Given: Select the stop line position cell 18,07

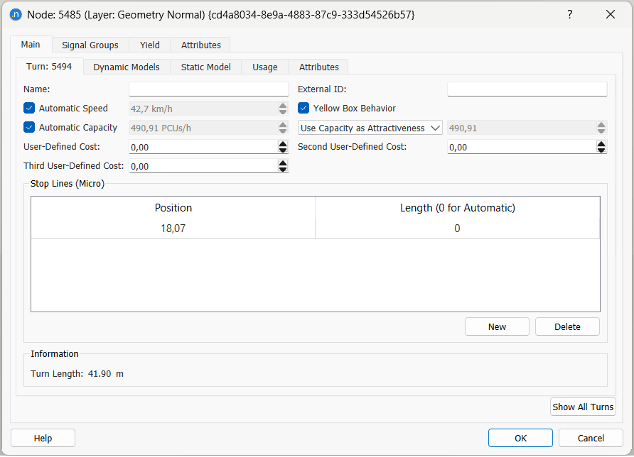Looking at the screenshot, I should coord(173,228).
